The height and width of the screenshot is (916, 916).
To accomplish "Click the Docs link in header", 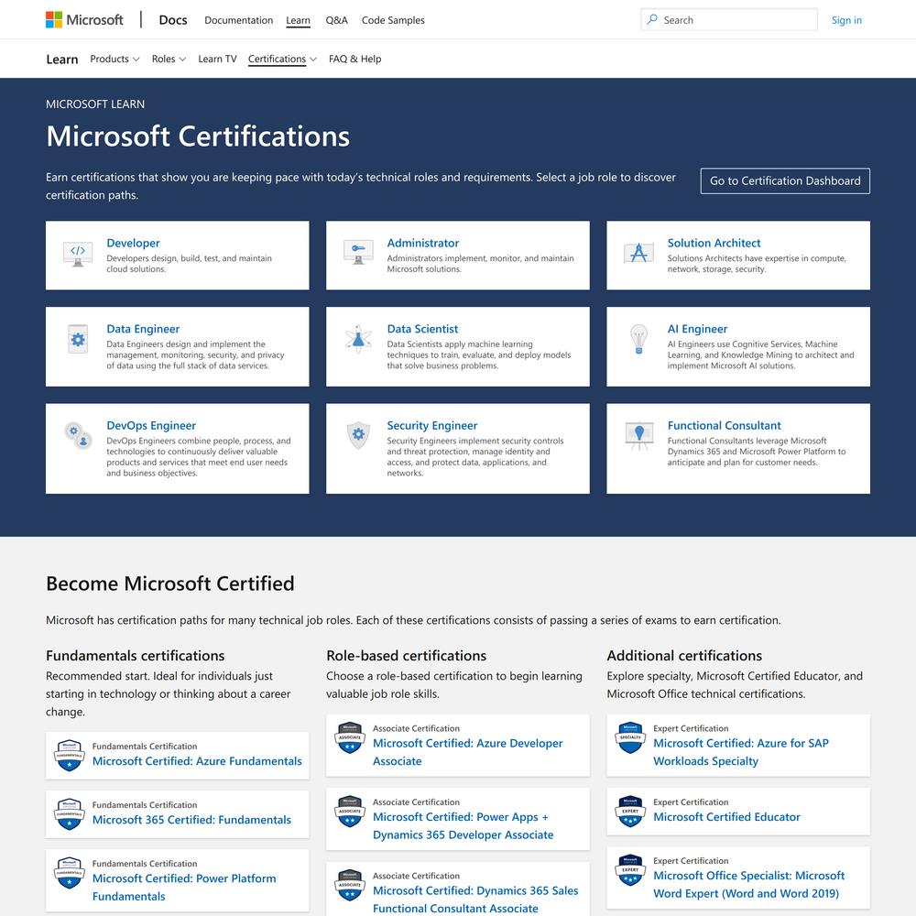I will 173,20.
